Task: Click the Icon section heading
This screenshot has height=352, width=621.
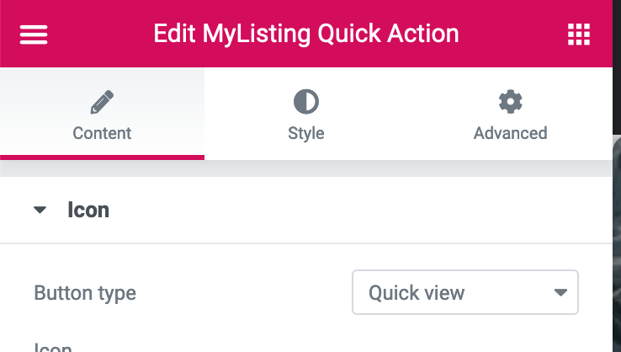Action: 88,210
